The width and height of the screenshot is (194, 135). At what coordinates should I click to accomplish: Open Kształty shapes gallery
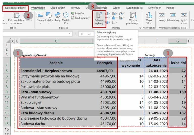click(x=49, y=18)
